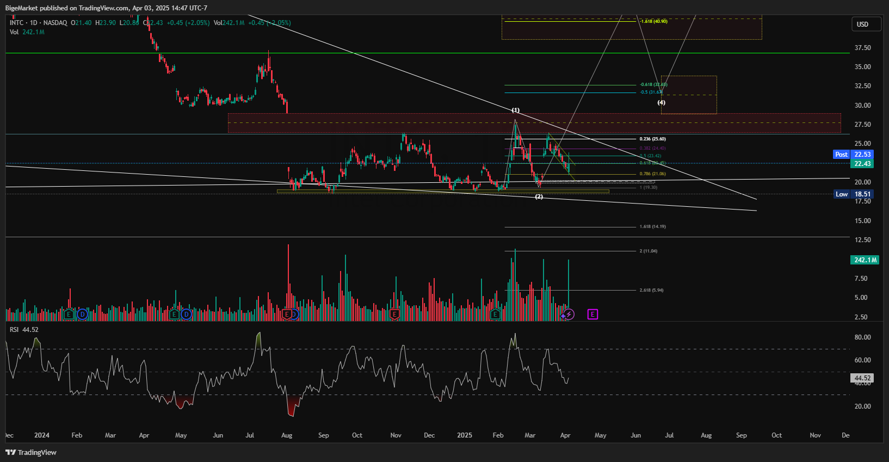This screenshot has height=462, width=889.
Task: Click the blue dividend D marker in early May 2024
Action: coord(186,314)
